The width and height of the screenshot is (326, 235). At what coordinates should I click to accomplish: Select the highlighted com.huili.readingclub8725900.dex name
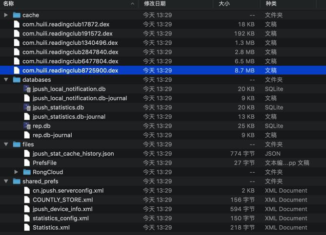[70, 71]
